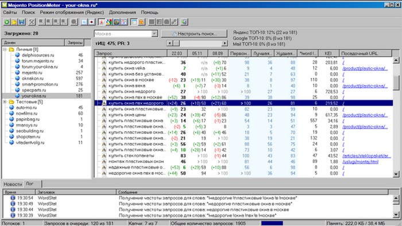
Task: Open landing link for купить окна veka
Action: 365,68
